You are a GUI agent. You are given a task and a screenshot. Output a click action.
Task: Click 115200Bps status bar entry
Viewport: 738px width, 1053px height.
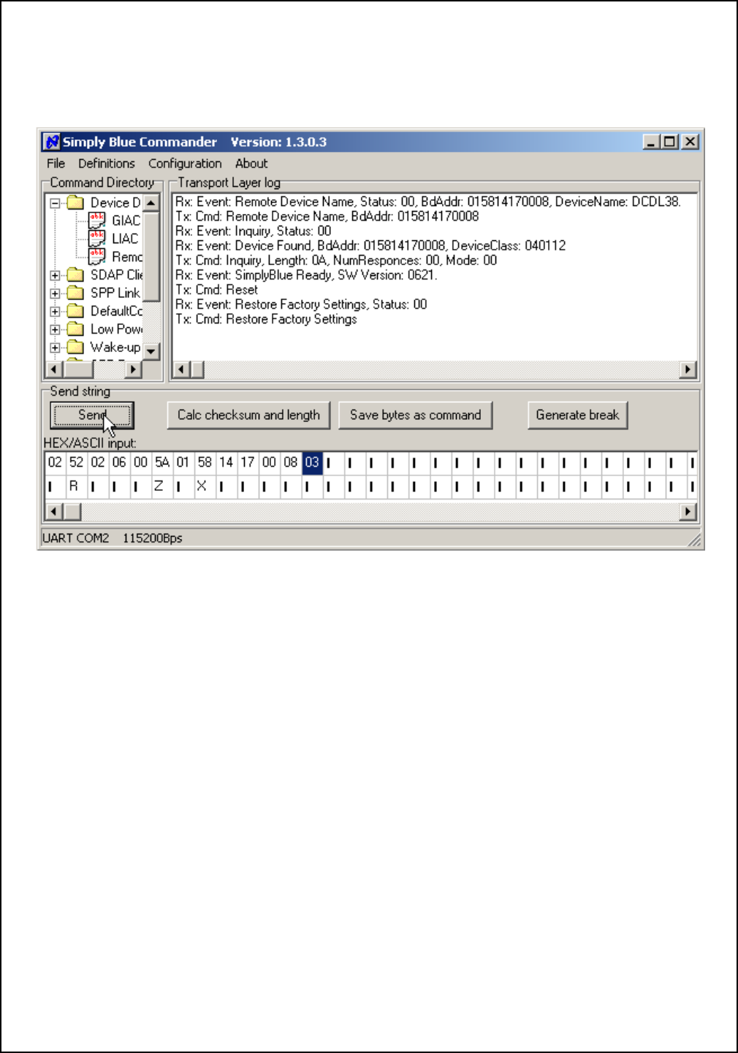click(x=153, y=538)
